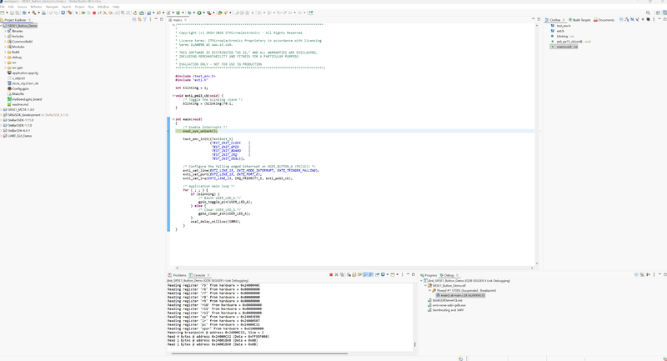Toggle sort in Outline toolbar
The image size is (667, 361).
coord(626,19)
